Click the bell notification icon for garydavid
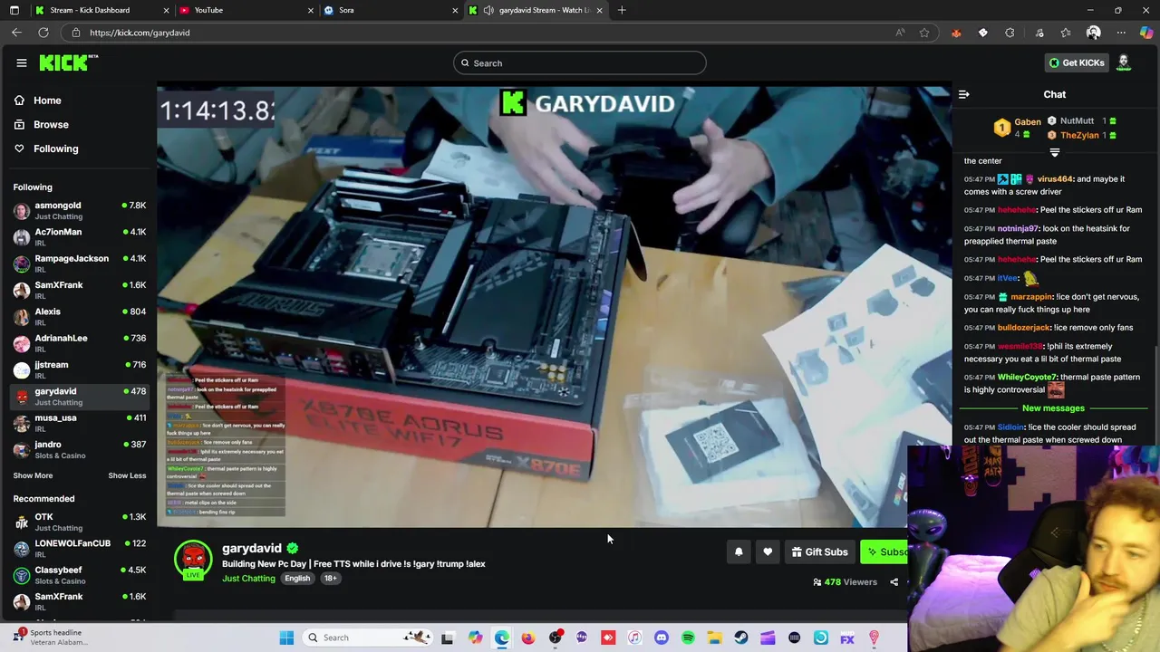The width and height of the screenshot is (1160, 652). [739, 551]
